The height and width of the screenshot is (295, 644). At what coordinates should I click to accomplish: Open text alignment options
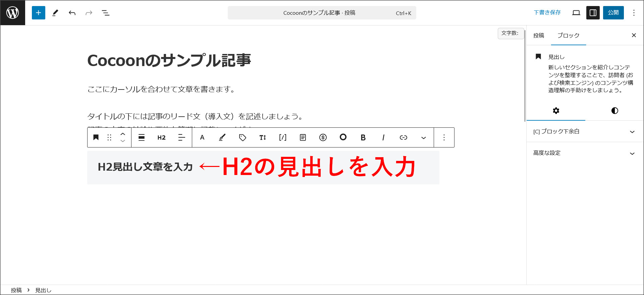(x=182, y=137)
